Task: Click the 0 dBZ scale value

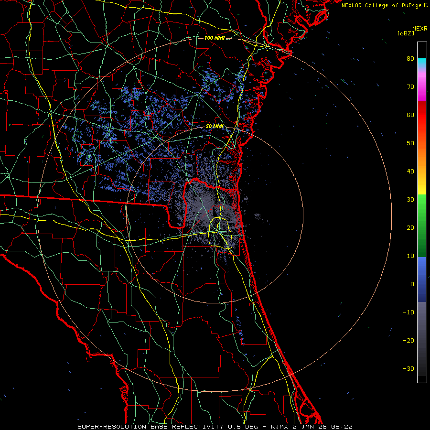Action: coord(412,284)
